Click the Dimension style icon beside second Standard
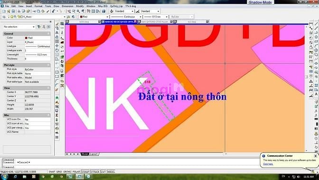The image size is (319, 180). point(138,11)
